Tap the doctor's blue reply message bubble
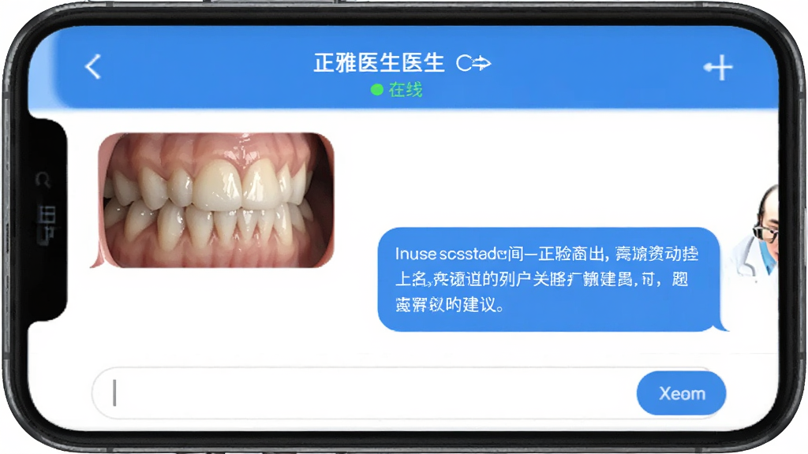 [549, 280]
